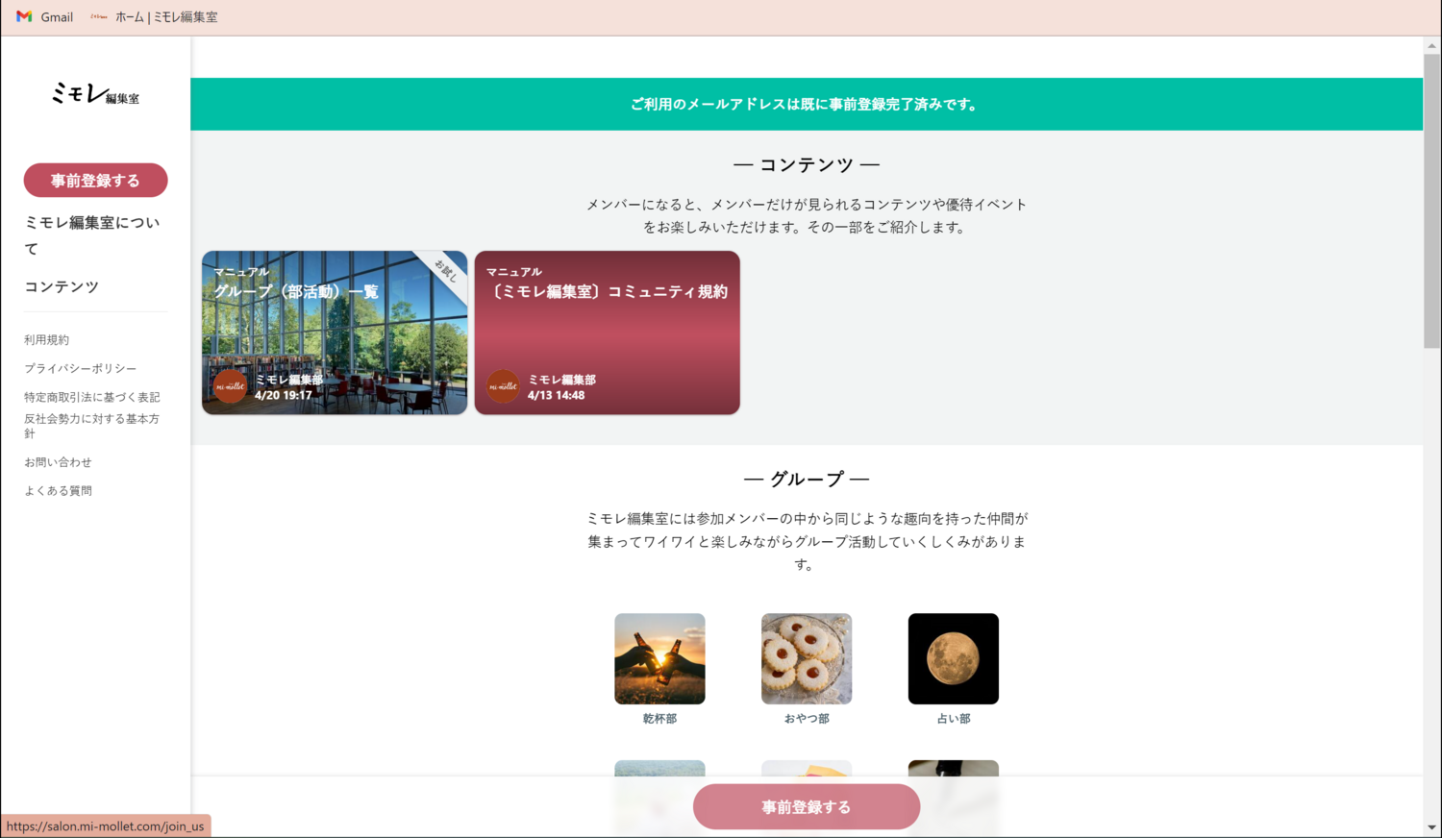The image size is (1442, 838).
Task: Click the 占い部 label
Action: [x=954, y=719]
